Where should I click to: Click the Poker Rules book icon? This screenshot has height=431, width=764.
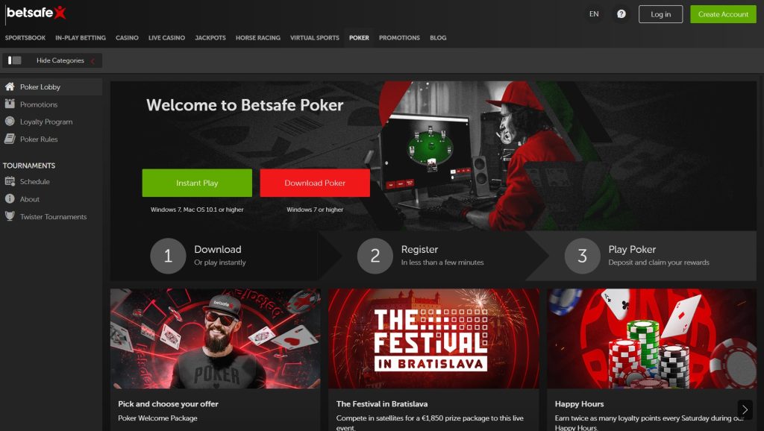(x=10, y=139)
